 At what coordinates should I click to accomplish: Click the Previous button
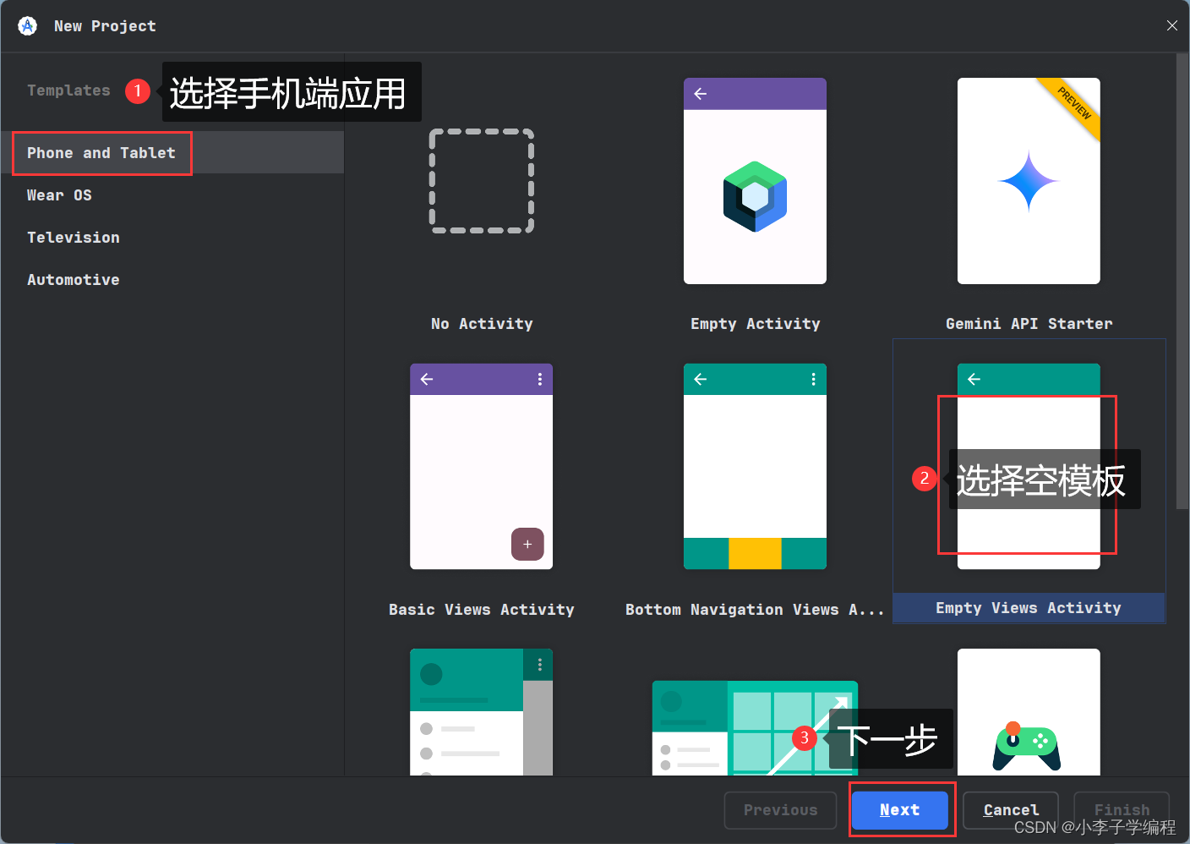(x=780, y=809)
